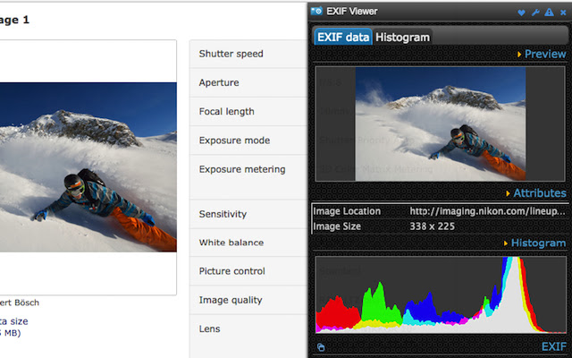Viewport: 572px width, 358px height.
Task: Click the EXIF link at bottom right
Action: point(553,346)
